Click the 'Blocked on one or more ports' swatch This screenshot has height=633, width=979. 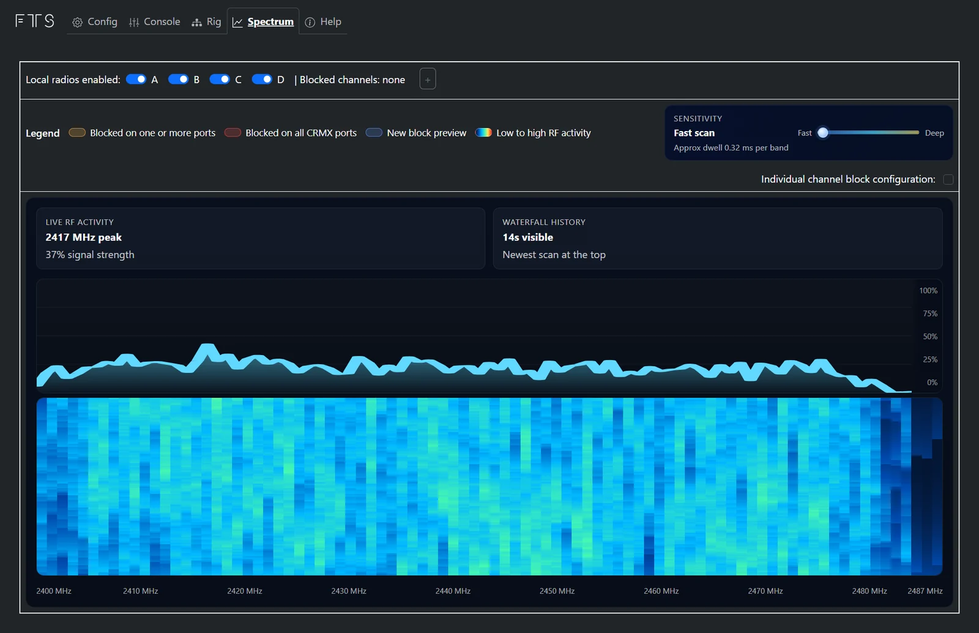coord(77,132)
